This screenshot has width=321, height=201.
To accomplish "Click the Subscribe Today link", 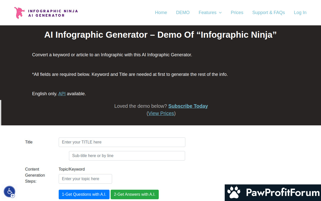I will pyautogui.click(x=188, y=106).
